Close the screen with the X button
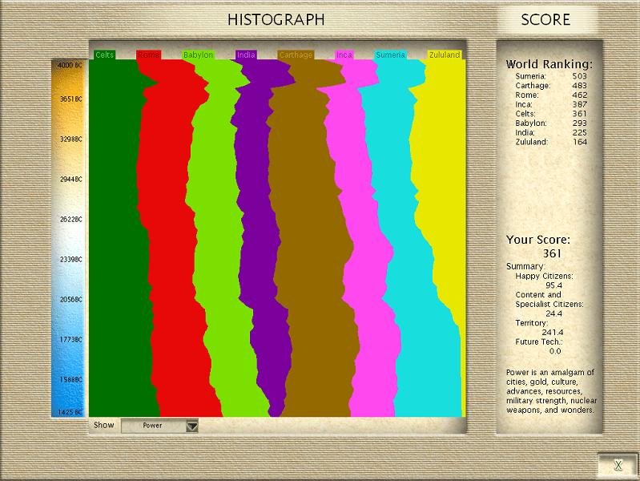Screen dimensions: 640x481 [618, 465]
